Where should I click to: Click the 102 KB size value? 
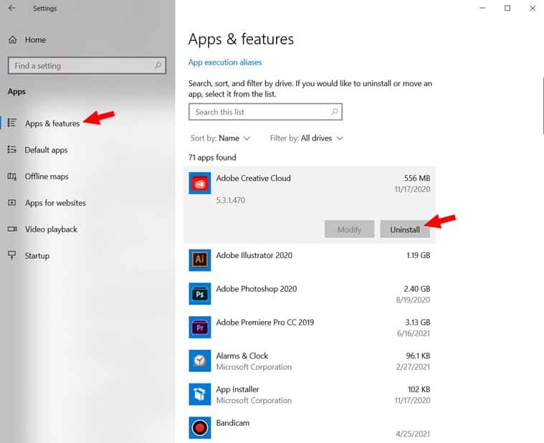coord(419,389)
